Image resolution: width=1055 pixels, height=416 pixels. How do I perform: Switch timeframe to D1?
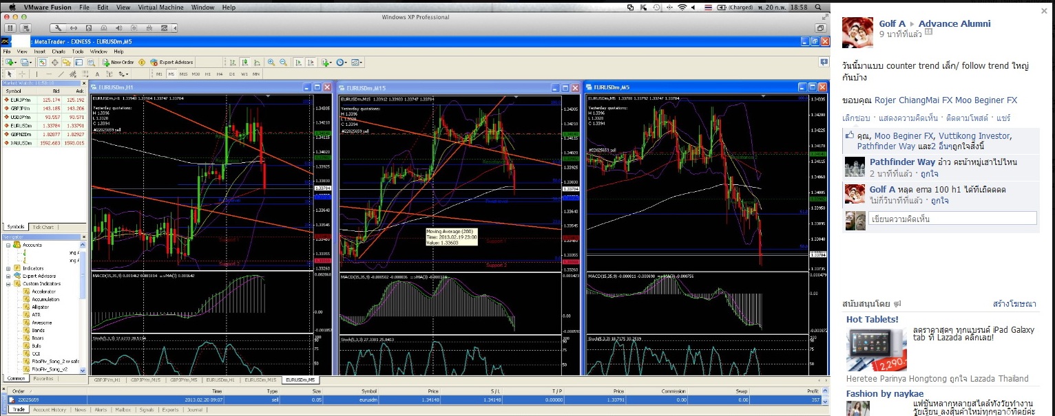232,74
